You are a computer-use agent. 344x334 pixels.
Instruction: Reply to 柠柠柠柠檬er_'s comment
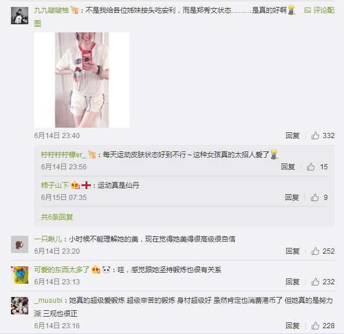coord(288,167)
